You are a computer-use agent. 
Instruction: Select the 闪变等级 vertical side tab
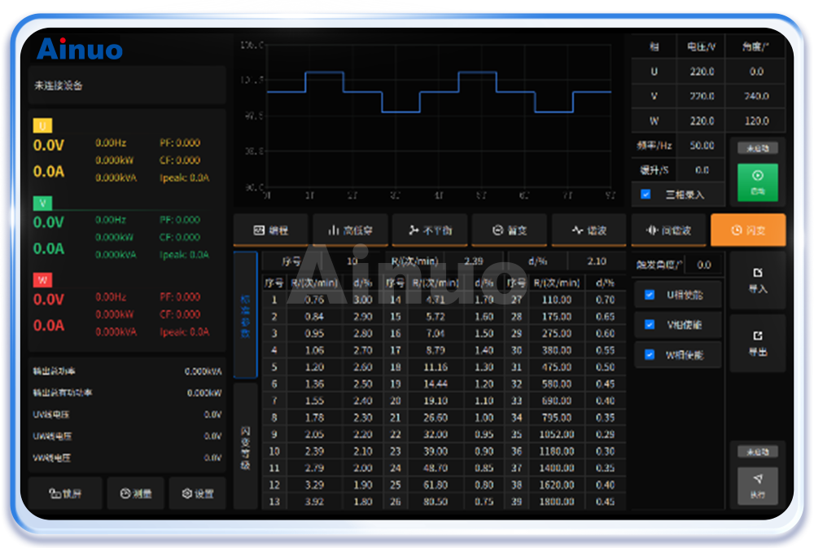(245, 446)
